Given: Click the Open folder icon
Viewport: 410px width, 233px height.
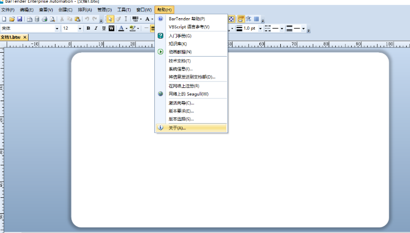Looking at the screenshot, I should (12, 19).
